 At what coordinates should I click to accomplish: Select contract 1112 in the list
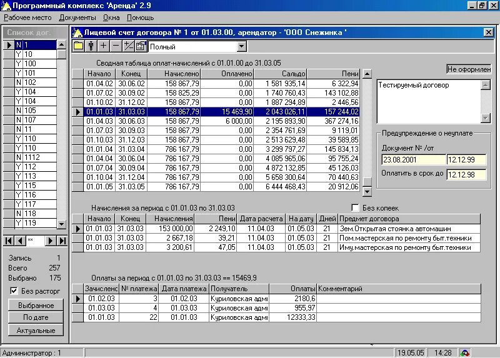coord(36,157)
